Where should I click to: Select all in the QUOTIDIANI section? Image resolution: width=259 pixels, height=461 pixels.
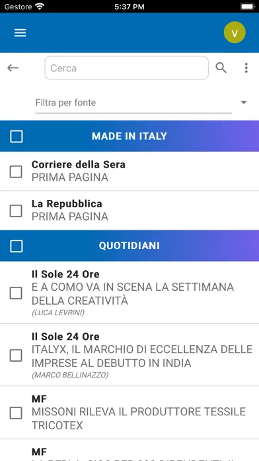coord(17,246)
